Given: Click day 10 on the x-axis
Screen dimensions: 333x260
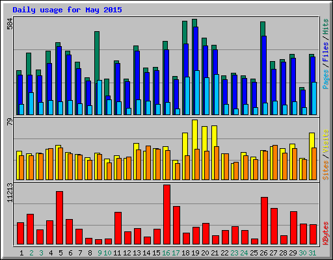Looking at the screenshot, I should 107,253.
